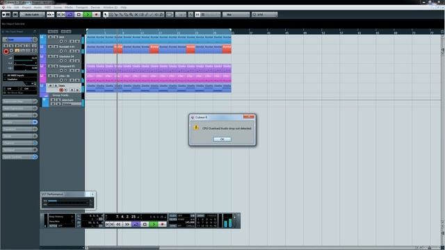Expand the Expression Map inspector section

point(20,101)
